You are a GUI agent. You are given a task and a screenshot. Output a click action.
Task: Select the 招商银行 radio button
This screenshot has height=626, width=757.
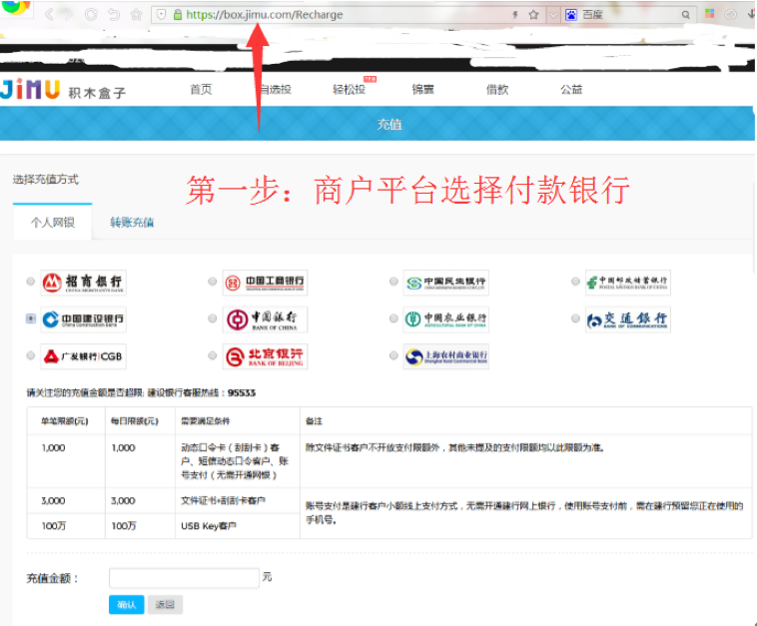[30, 281]
